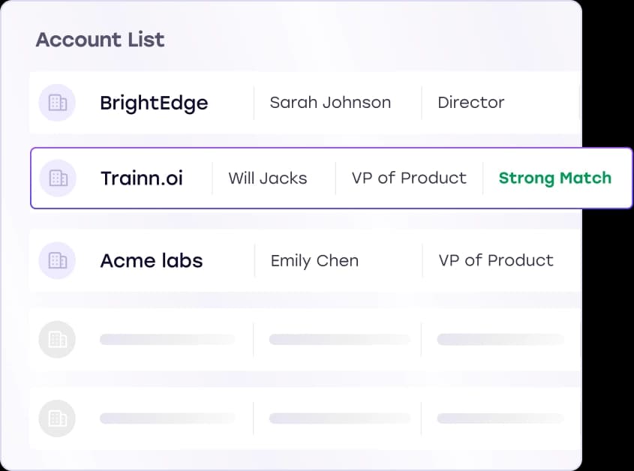The image size is (634, 471).
Task: Click Will Jacks' contact name
Action: [x=268, y=178]
